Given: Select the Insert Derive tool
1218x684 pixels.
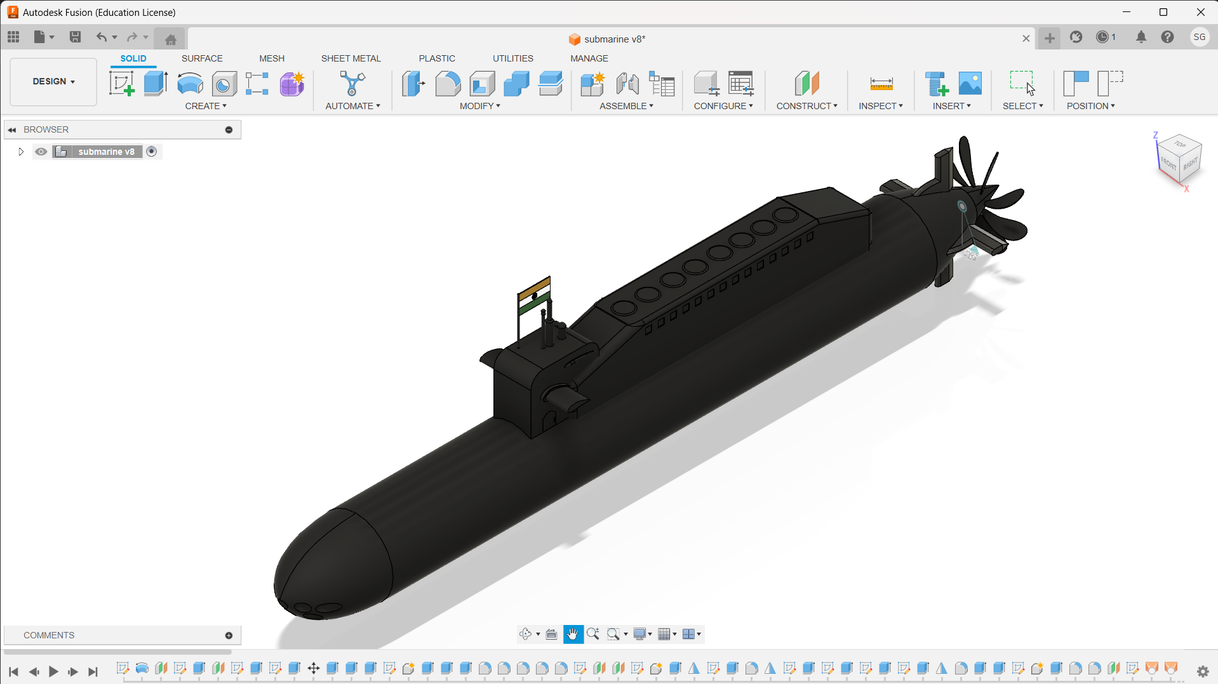Looking at the screenshot, I should point(937,83).
